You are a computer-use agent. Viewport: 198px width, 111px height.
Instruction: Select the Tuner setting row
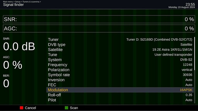120,39
